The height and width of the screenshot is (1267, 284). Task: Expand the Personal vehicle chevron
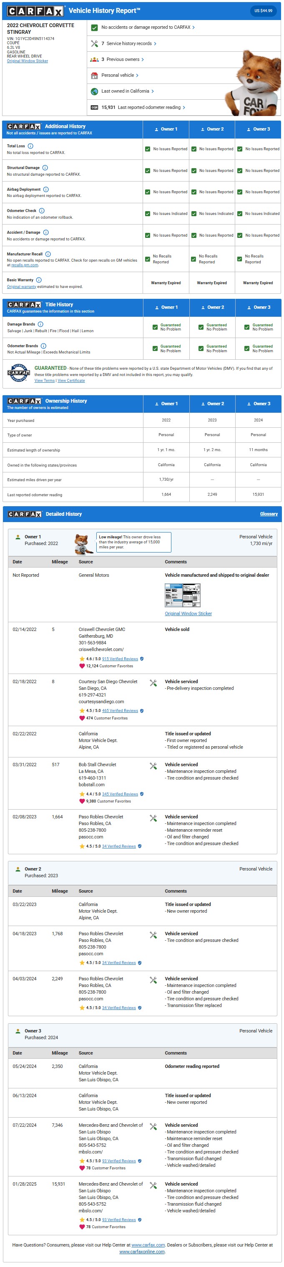[137, 75]
